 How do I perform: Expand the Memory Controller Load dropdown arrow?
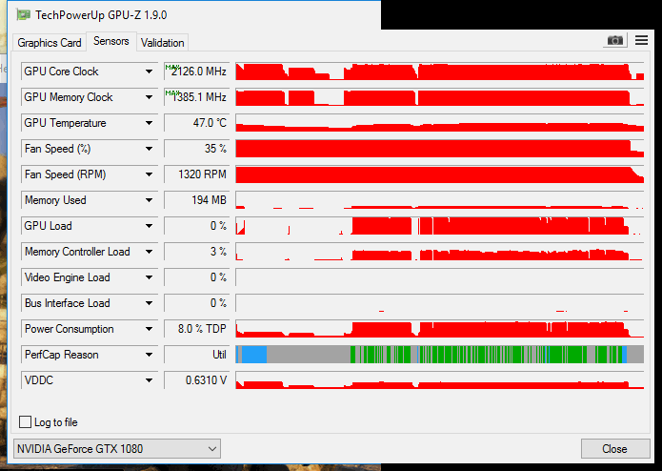coord(149,252)
